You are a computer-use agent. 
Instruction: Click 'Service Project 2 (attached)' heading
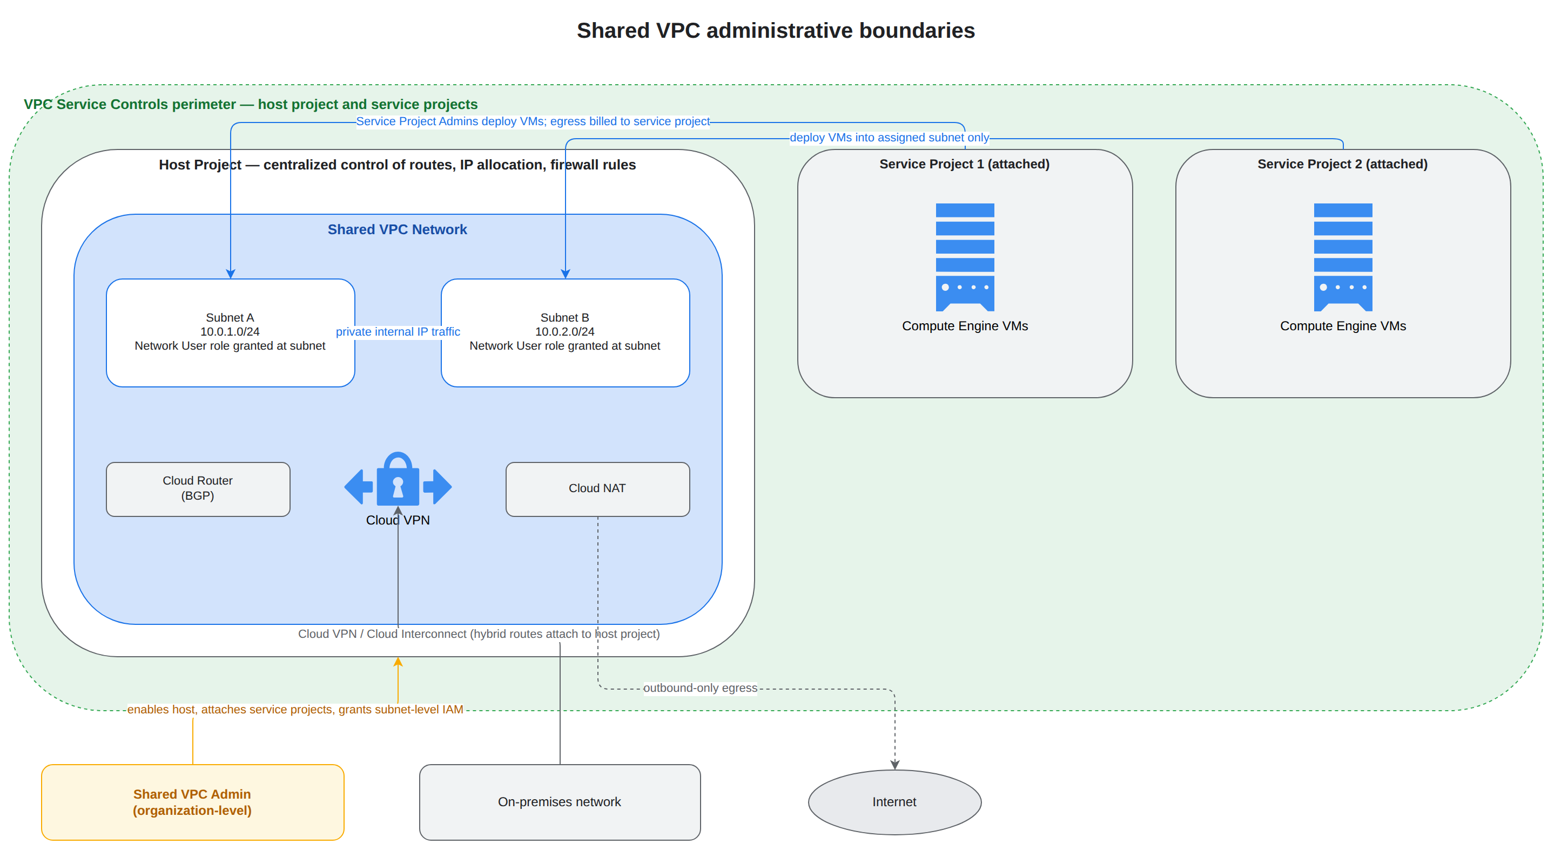click(1343, 164)
